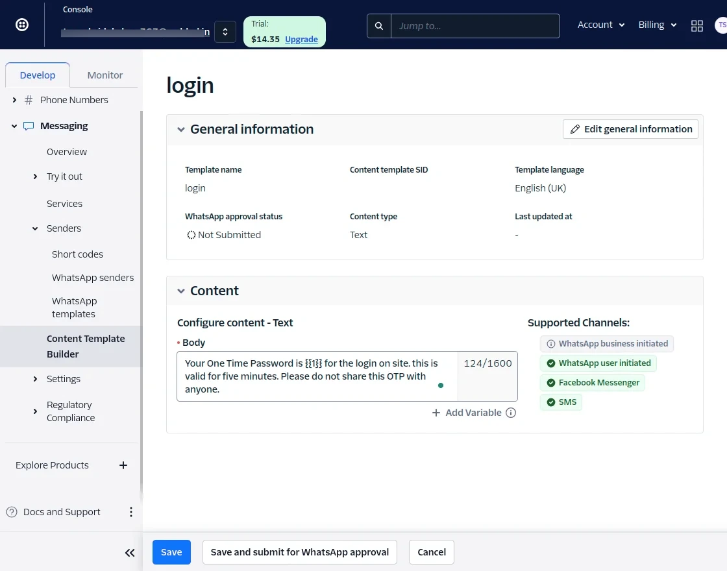727x571 pixels.
Task: Save and submit for WhatsApp approval
Action: pyautogui.click(x=299, y=552)
